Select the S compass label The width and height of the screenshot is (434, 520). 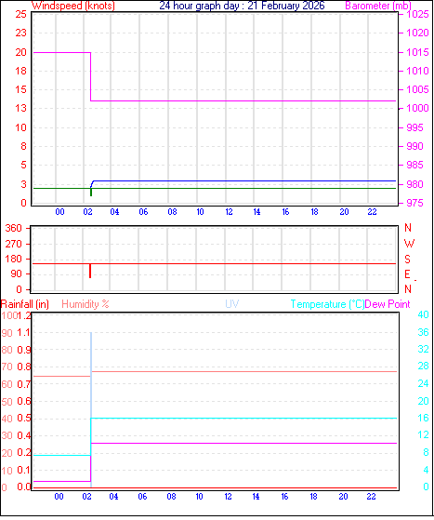[x=407, y=259]
